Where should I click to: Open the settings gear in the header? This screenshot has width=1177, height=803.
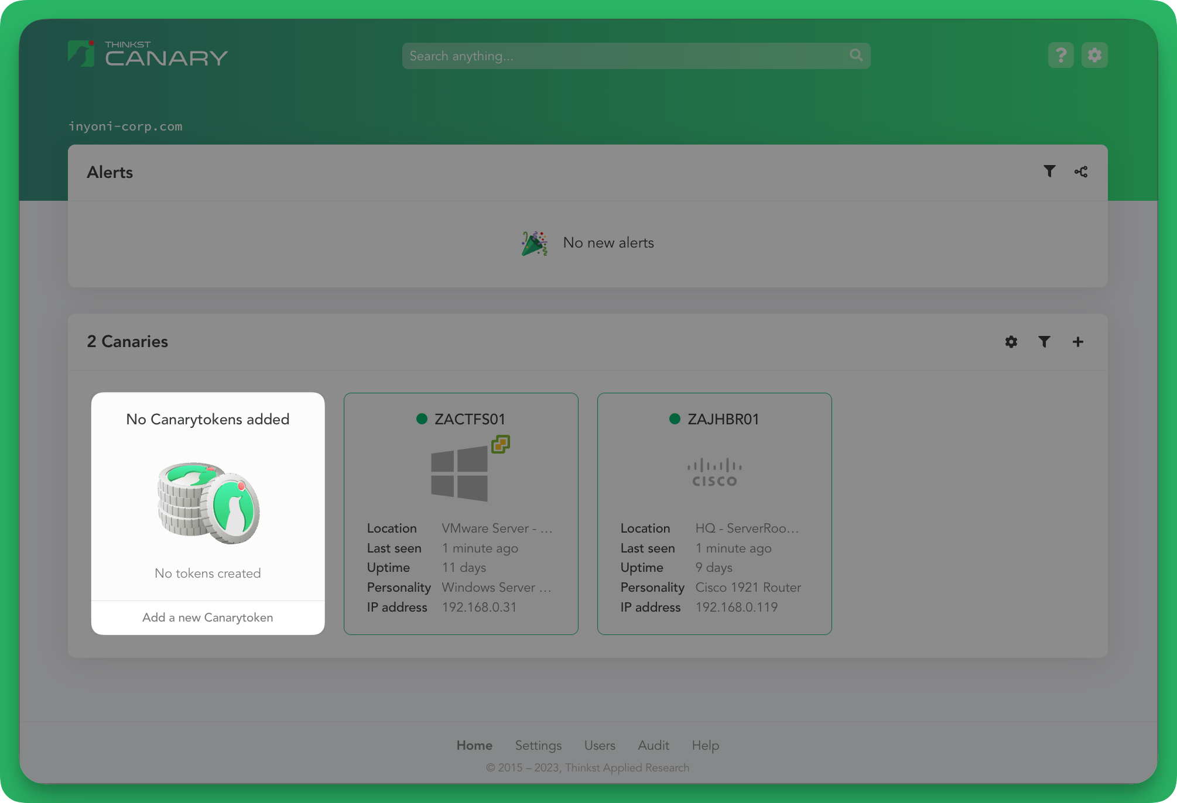(x=1094, y=56)
